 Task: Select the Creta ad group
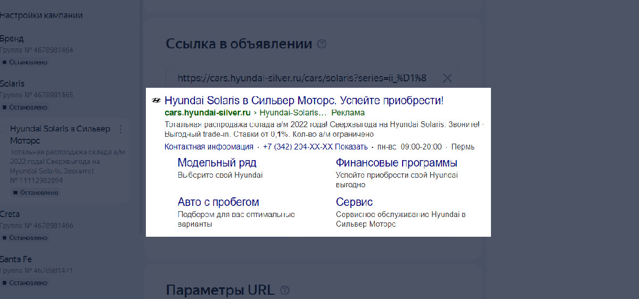click(10, 214)
